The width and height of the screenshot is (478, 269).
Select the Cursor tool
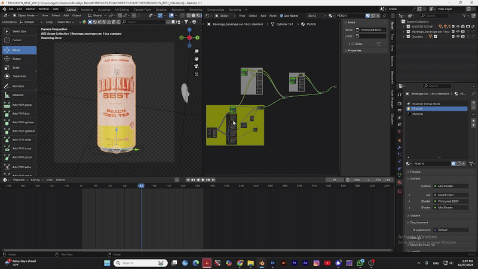[18, 40]
